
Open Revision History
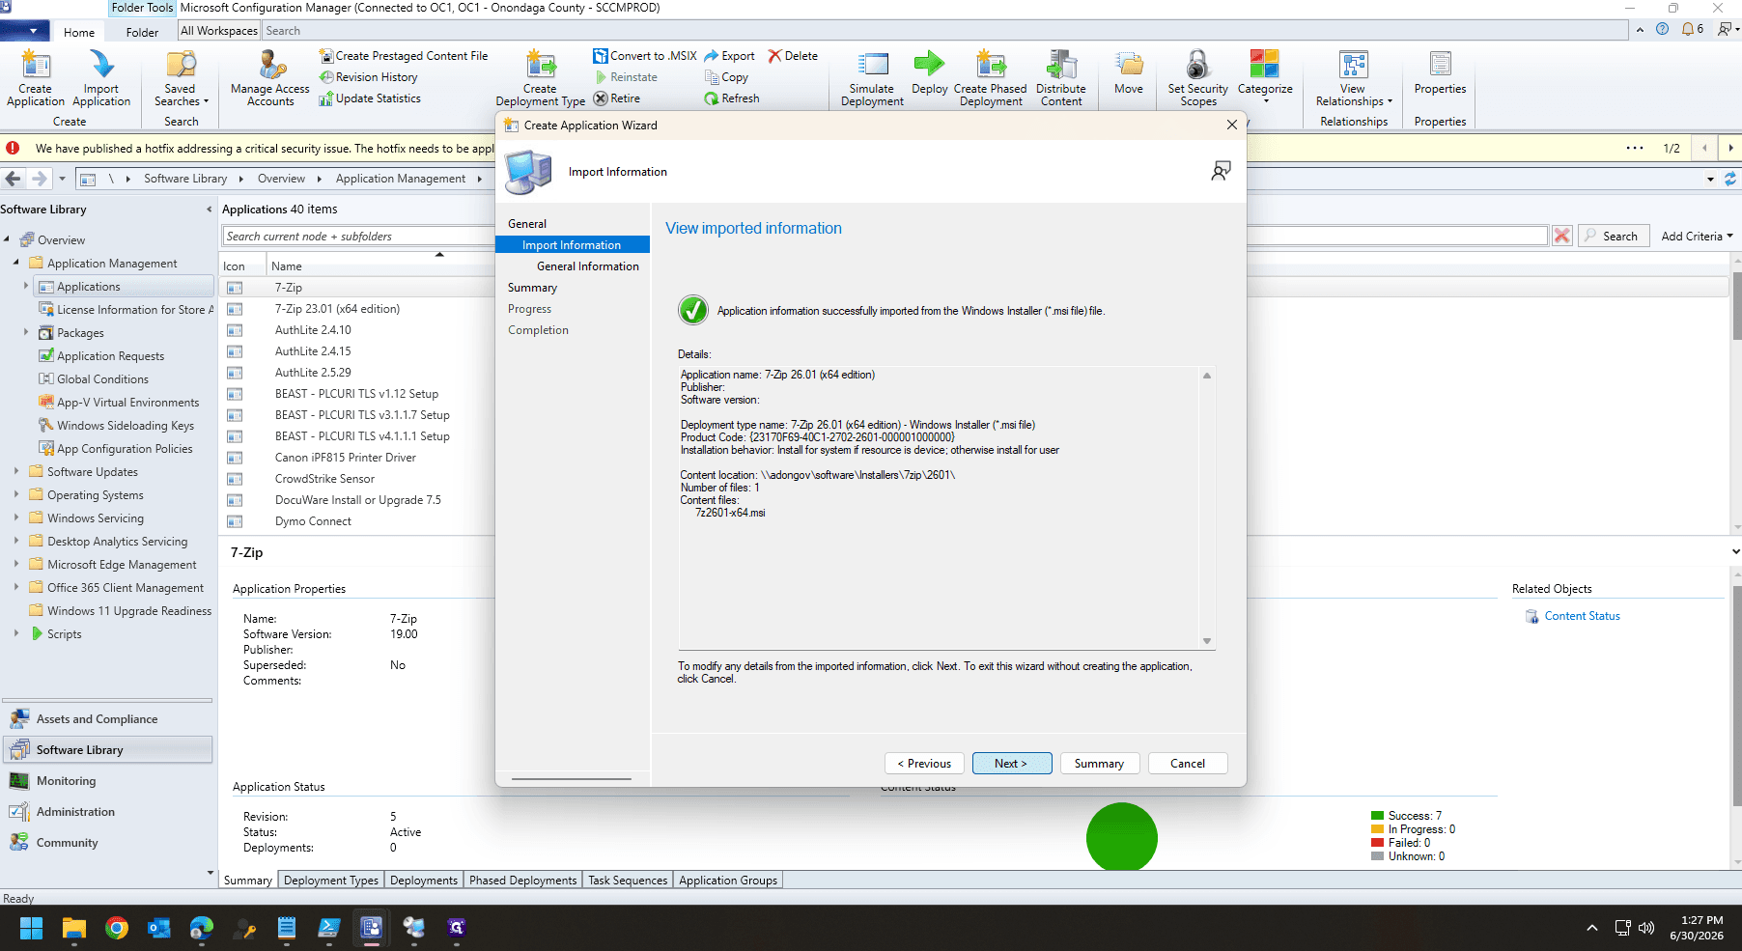[369, 77]
